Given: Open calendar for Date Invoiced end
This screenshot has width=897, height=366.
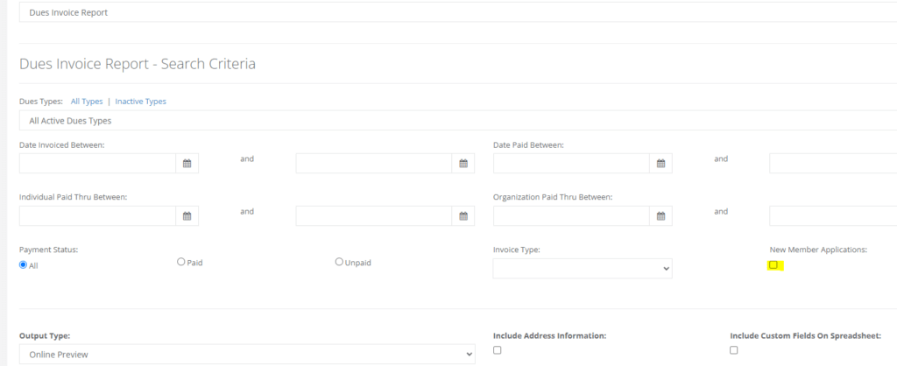Looking at the screenshot, I should (x=464, y=164).
